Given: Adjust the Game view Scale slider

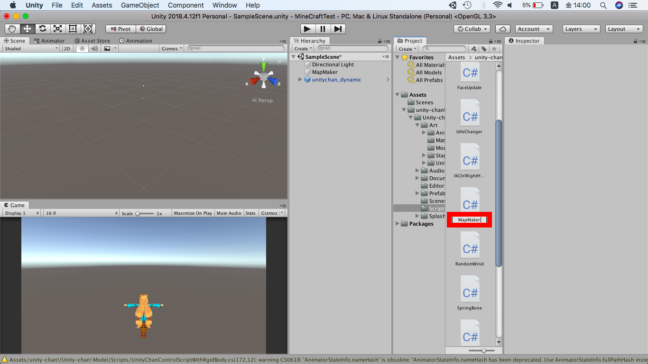Looking at the screenshot, I should click(145, 213).
